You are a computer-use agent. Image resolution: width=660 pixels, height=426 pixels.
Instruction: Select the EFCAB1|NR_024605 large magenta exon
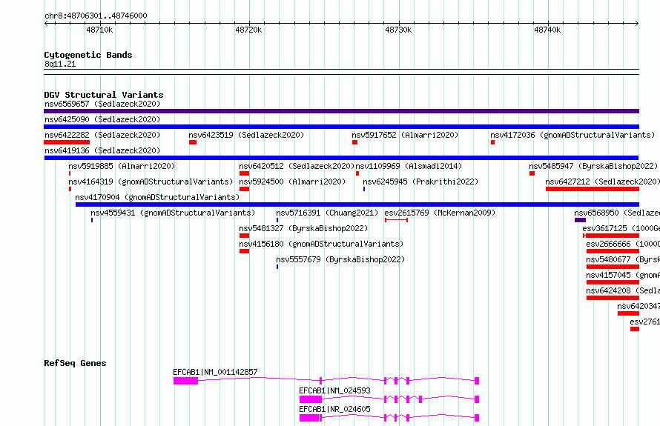309,418
